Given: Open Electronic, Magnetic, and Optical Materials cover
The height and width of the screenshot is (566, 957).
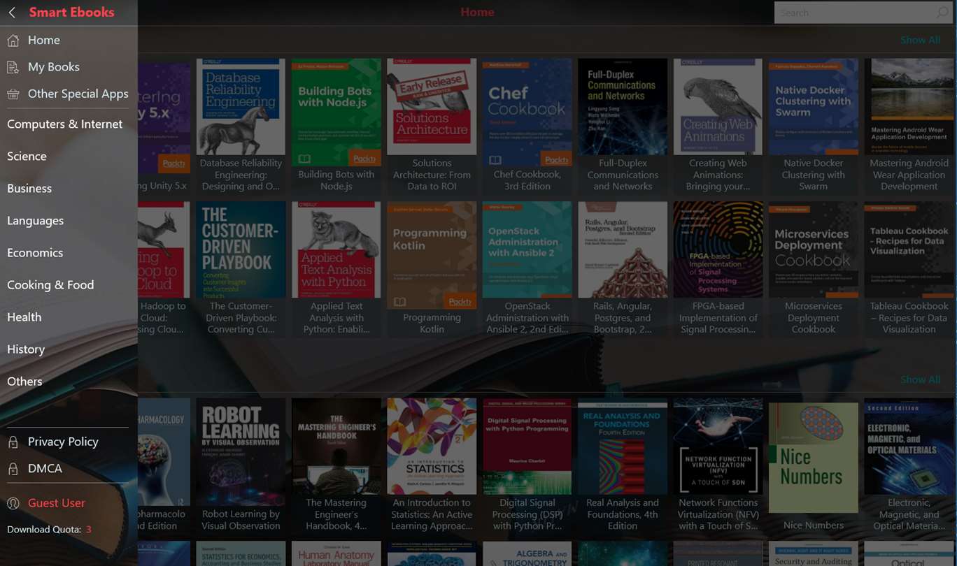Looking at the screenshot, I should point(909,447).
